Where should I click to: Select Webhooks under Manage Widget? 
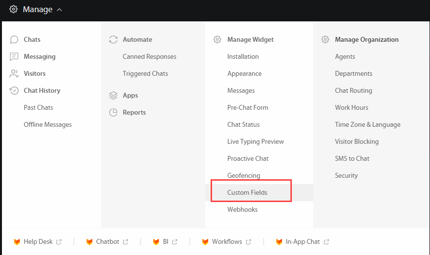(242, 209)
